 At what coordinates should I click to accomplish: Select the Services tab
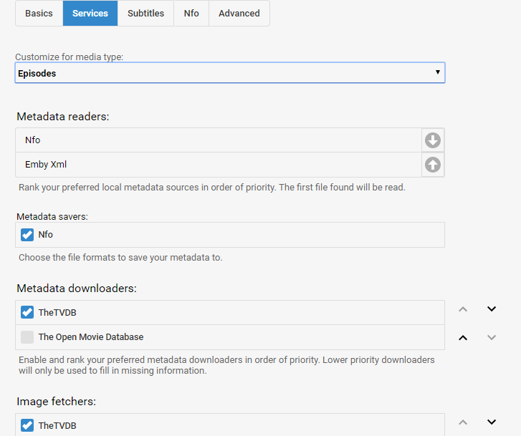90,14
